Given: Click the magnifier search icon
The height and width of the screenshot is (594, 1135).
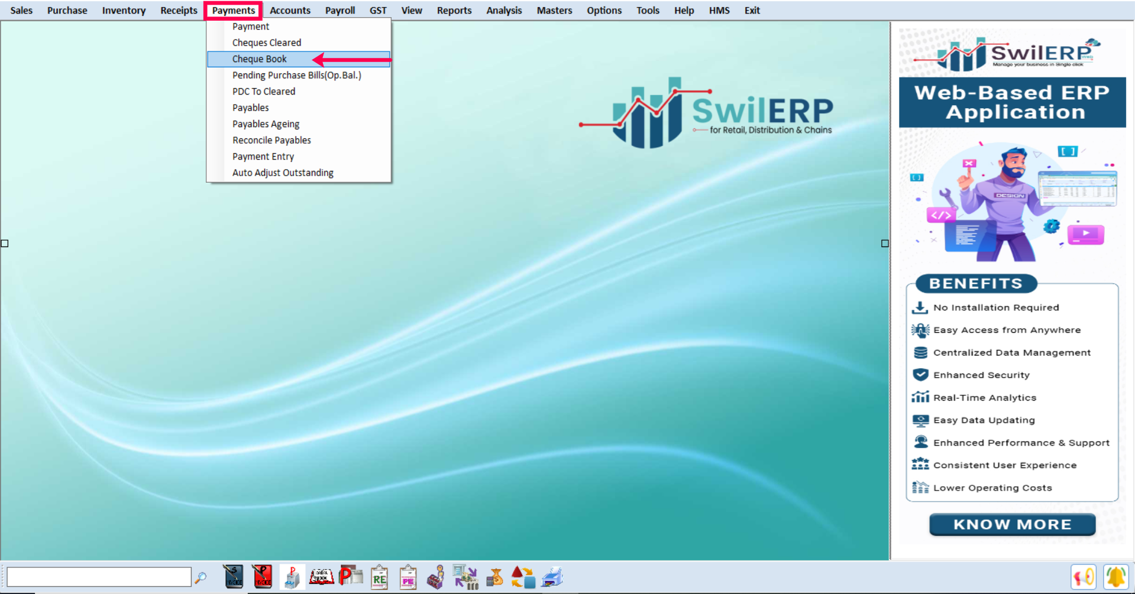Looking at the screenshot, I should pos(201,577).
